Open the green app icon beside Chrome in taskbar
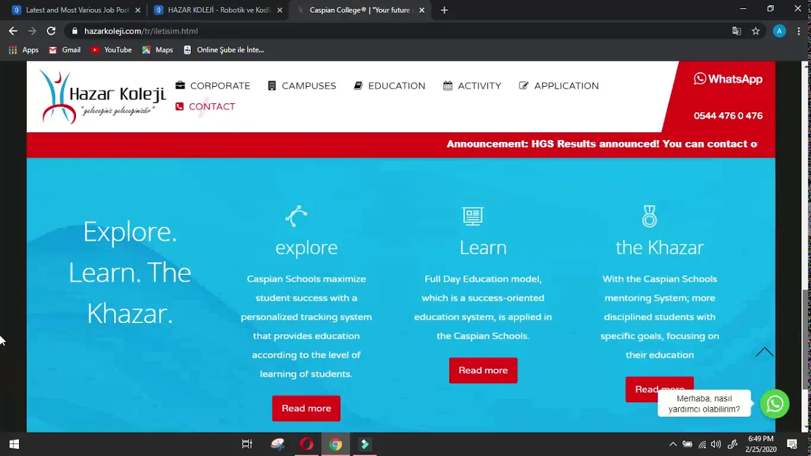The image size is (811, 456). (x=365, y=444)
